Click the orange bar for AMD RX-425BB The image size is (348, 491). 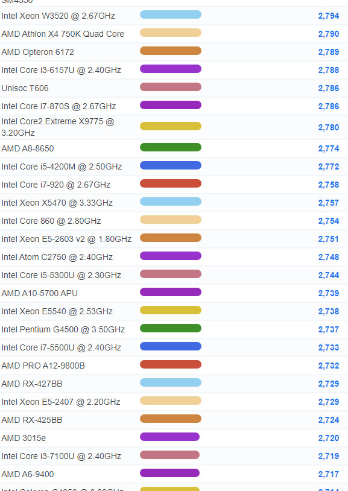click(171, 419)
